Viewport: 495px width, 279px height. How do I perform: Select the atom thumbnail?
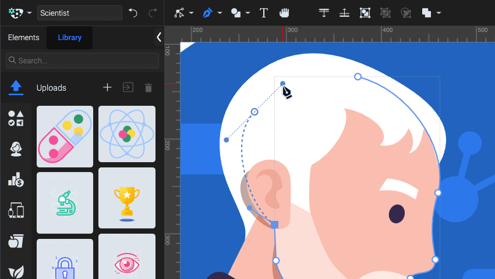[x=127, y=134]
